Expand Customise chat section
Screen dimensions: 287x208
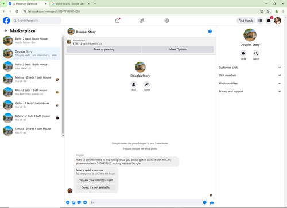(x=250, y=68)
